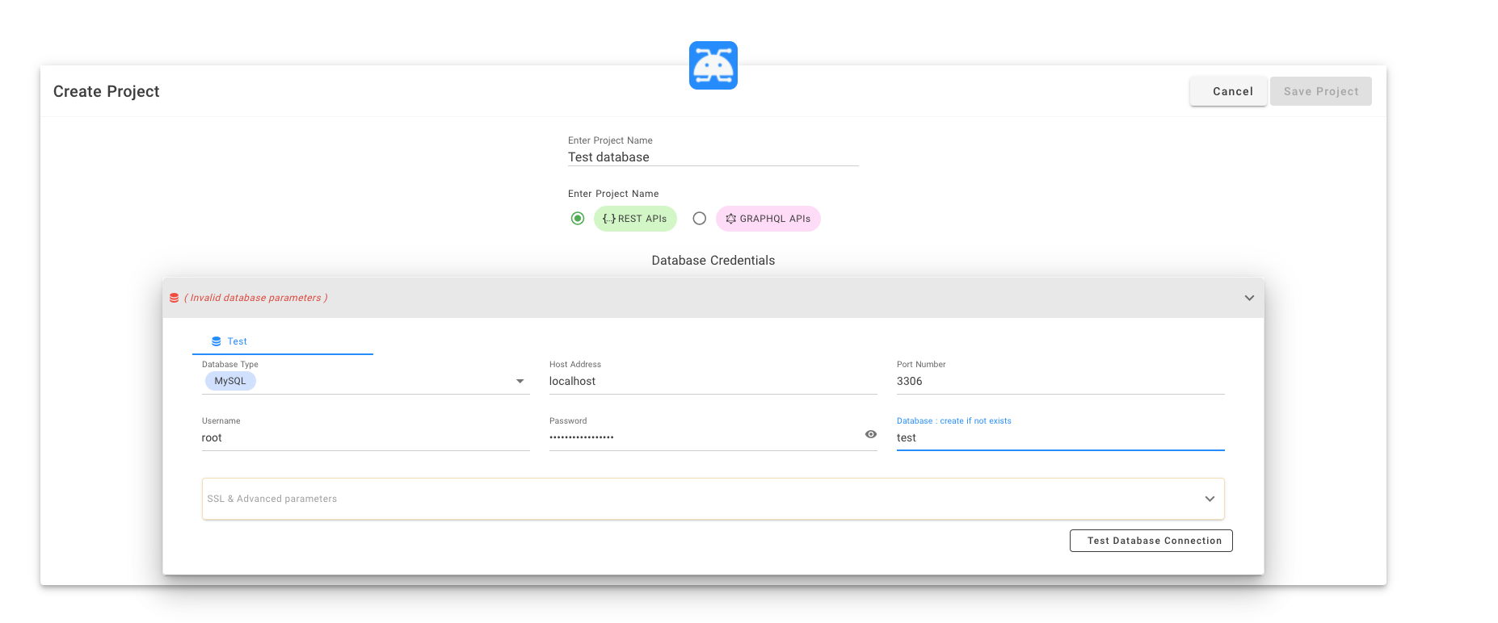This screenshot has height=623, width=1498.
Task: Click the project name field 'Test database'
Action: (713, 157)
